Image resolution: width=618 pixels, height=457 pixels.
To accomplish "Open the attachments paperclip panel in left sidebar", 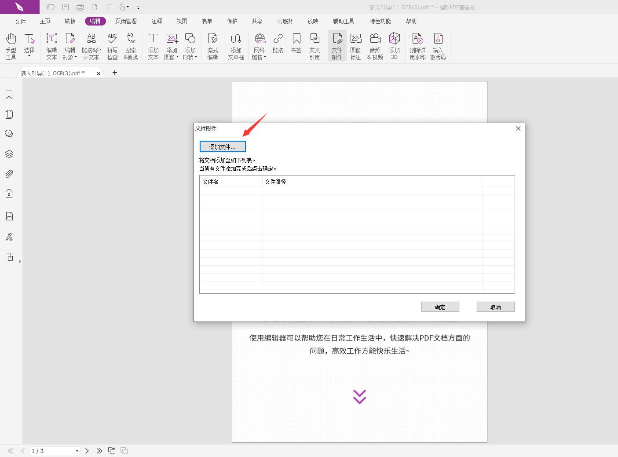I will [x=9, y=174].
